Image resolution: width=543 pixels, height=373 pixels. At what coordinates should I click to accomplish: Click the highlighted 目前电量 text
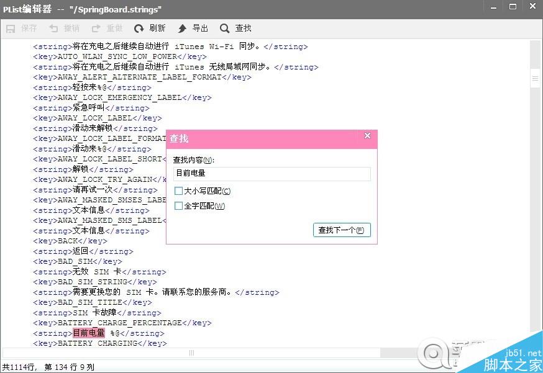tap(89, 333)
